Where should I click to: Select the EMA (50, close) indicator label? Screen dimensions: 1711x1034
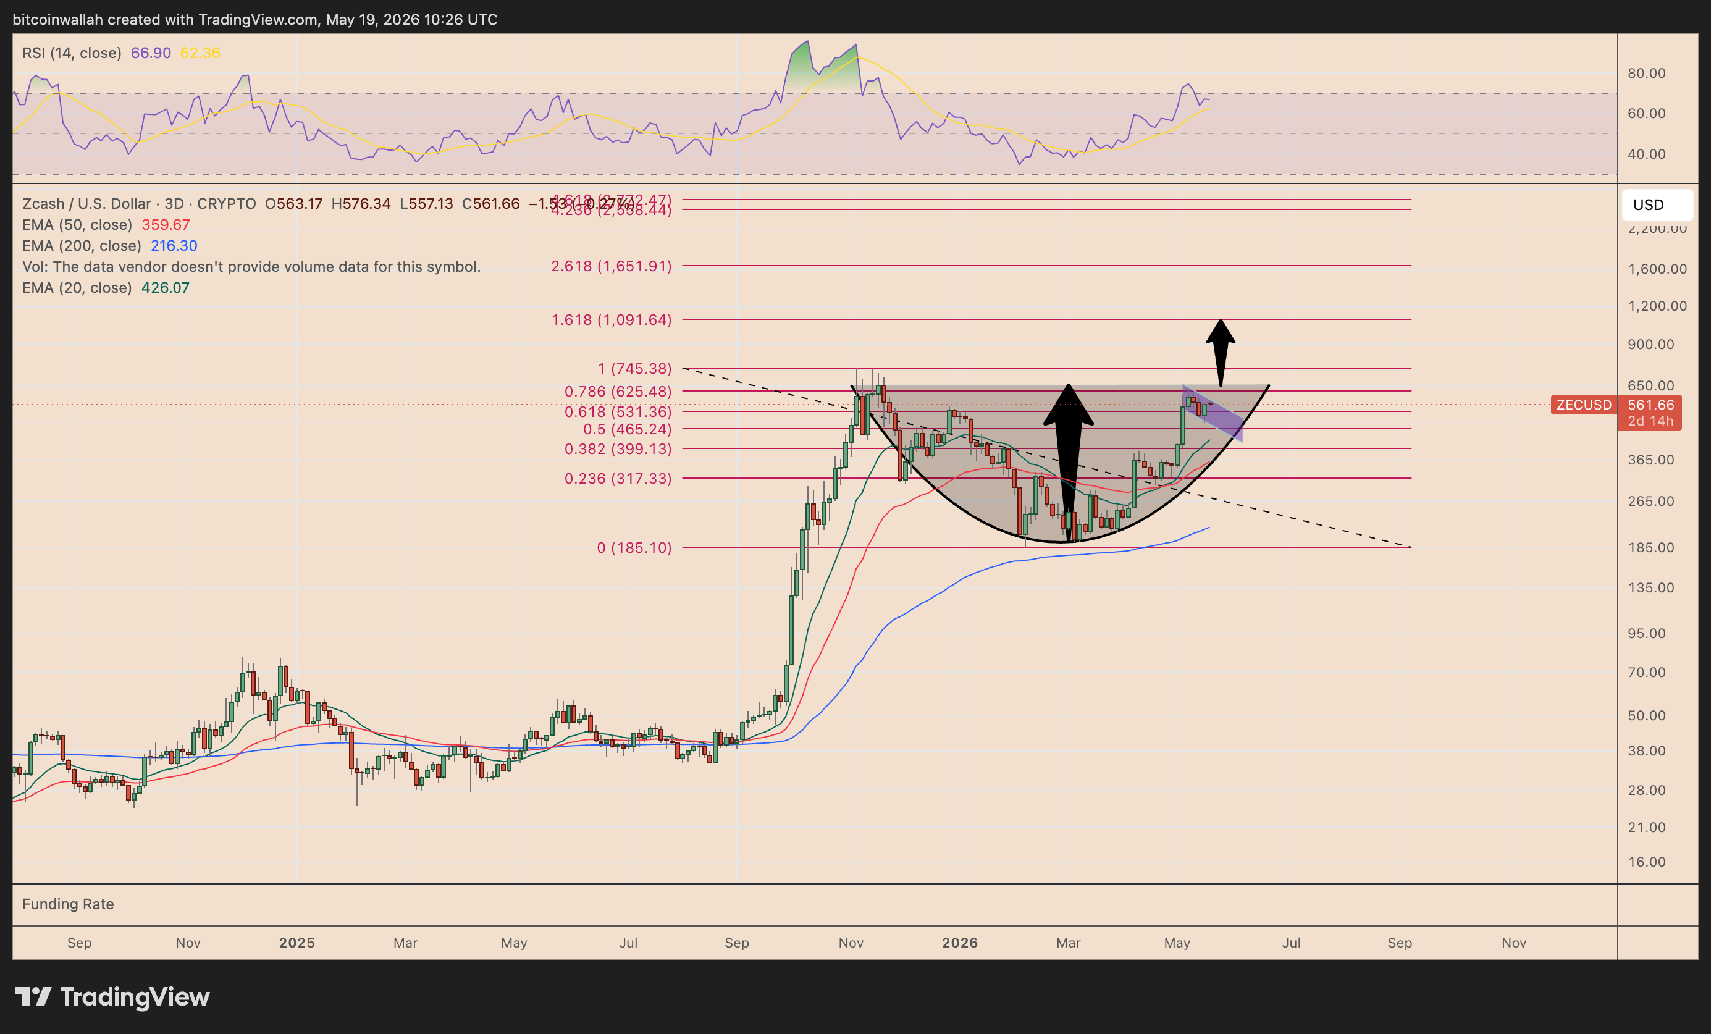77,224
